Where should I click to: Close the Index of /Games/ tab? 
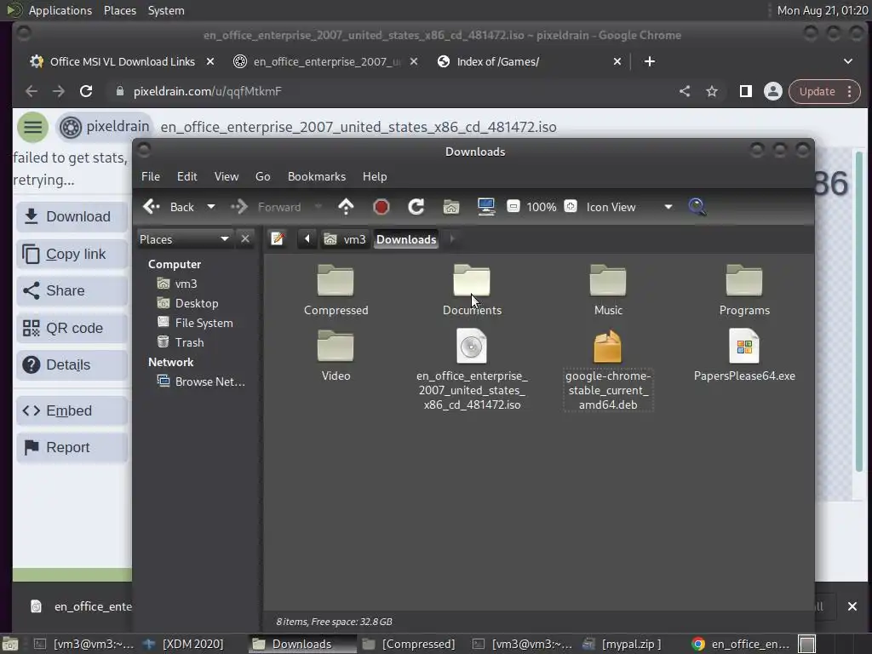[x=617, y=61]
